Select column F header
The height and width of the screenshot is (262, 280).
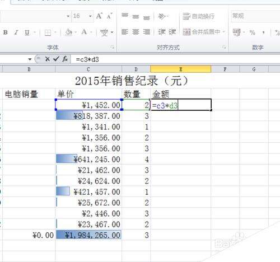[x=225, y=69]
